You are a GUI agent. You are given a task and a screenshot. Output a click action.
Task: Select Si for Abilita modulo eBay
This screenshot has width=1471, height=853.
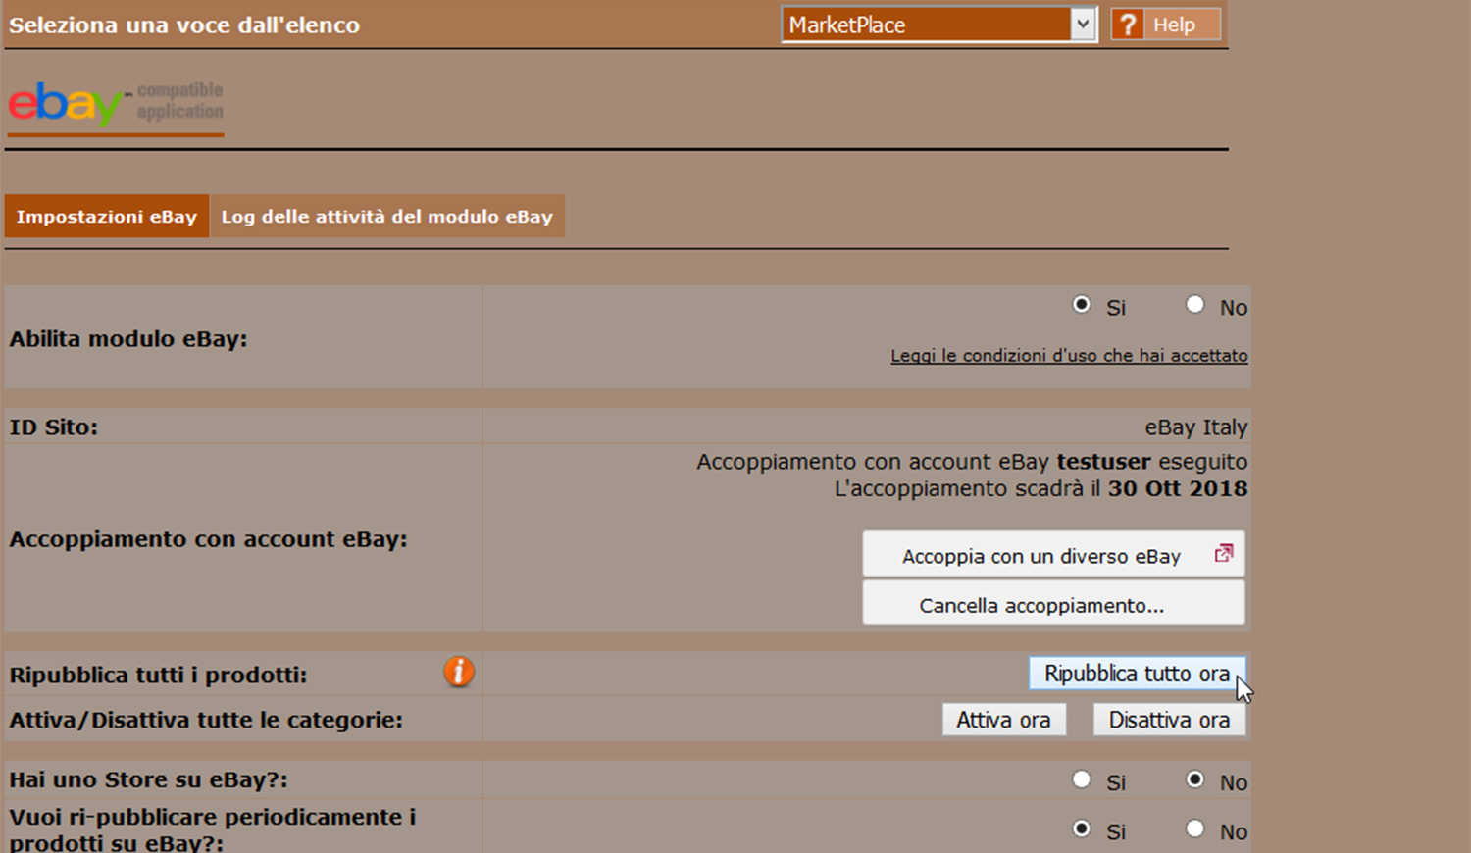pos(1081,305)
